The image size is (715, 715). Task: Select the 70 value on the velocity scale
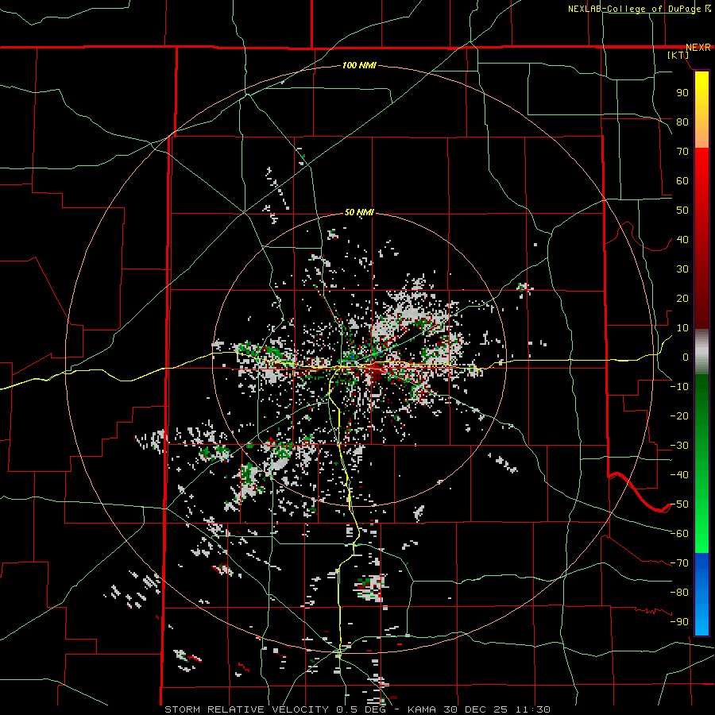click(682, 152)
